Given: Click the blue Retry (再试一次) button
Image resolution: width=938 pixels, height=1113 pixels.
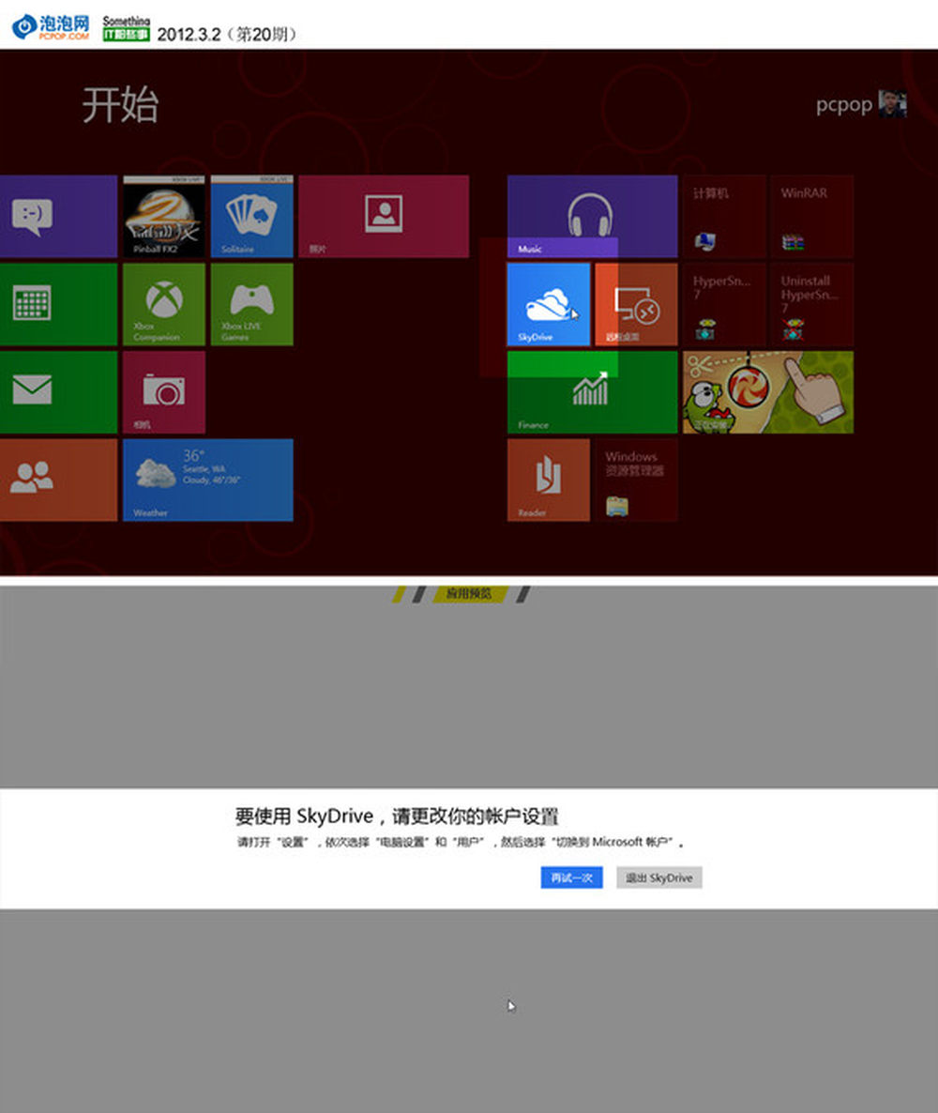Looking at the screenshot, I should [572, 877].
